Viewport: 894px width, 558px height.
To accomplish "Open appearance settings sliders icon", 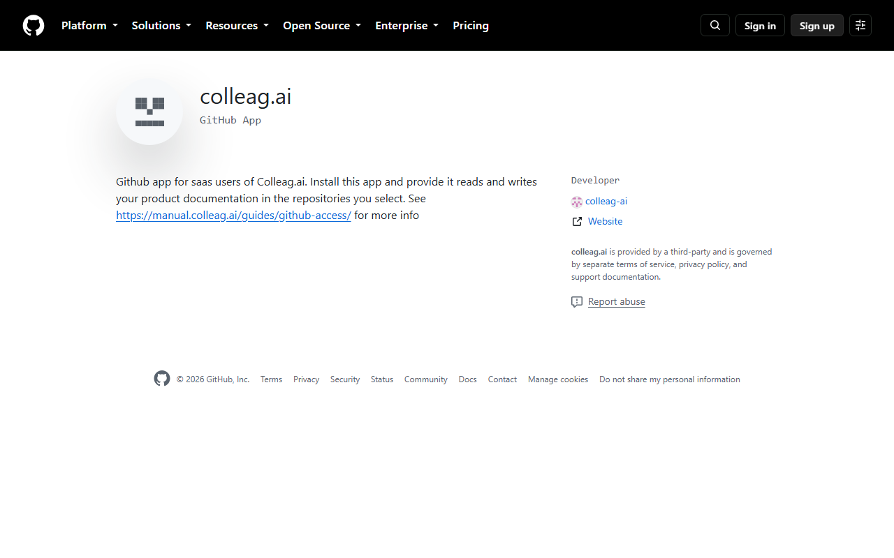I will [860, 25].
